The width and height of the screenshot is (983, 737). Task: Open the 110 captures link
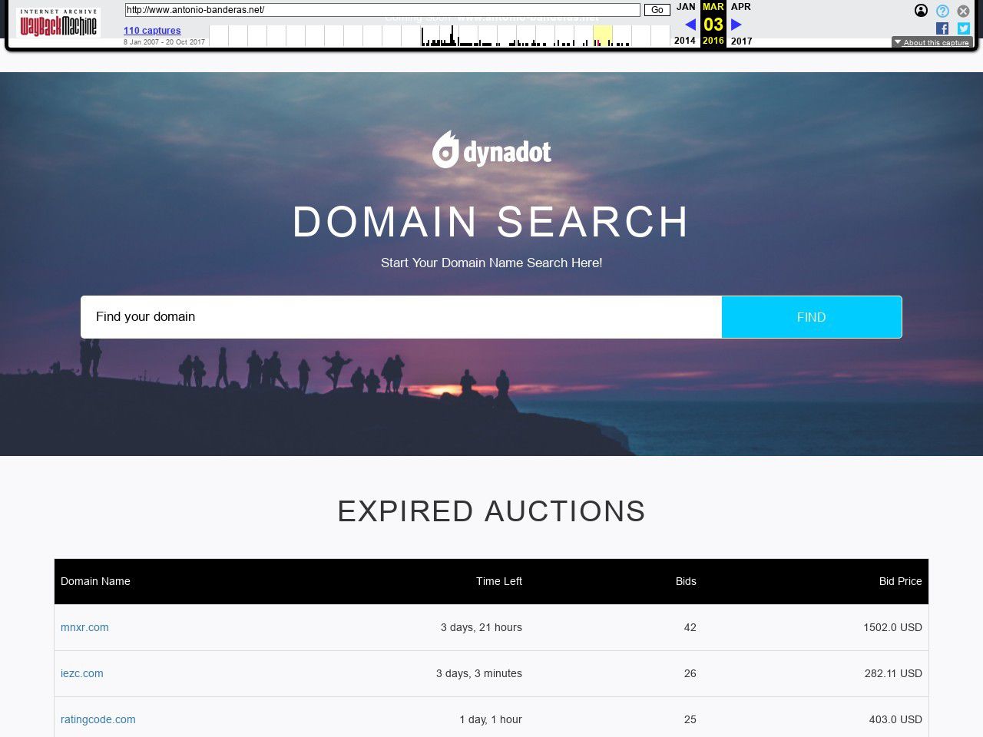pyautogui.click(x=152, y=31)
